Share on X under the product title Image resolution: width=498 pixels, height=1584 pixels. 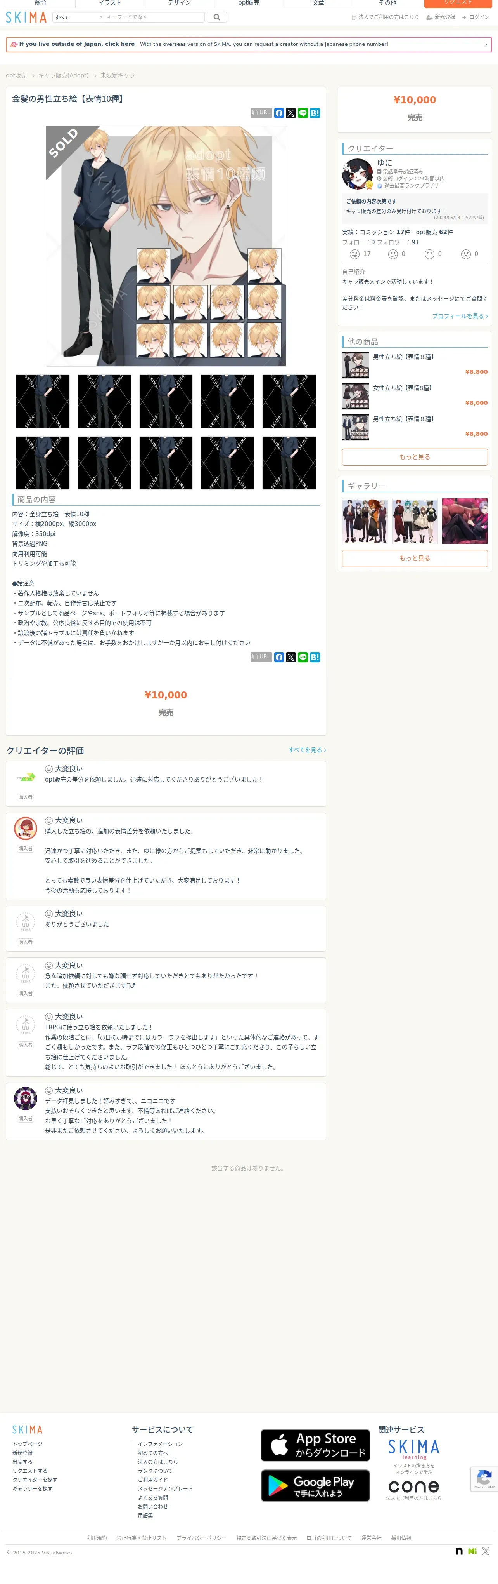291,113
